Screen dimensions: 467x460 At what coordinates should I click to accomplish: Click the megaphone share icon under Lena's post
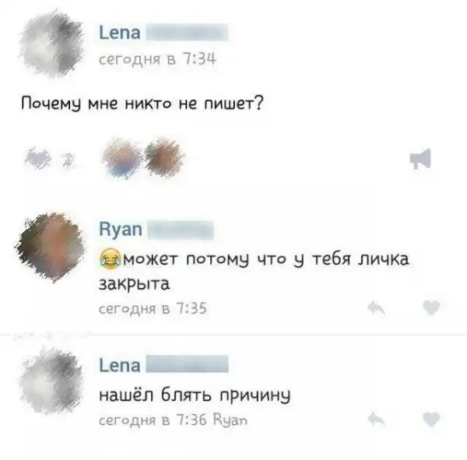tap(420, 158)
